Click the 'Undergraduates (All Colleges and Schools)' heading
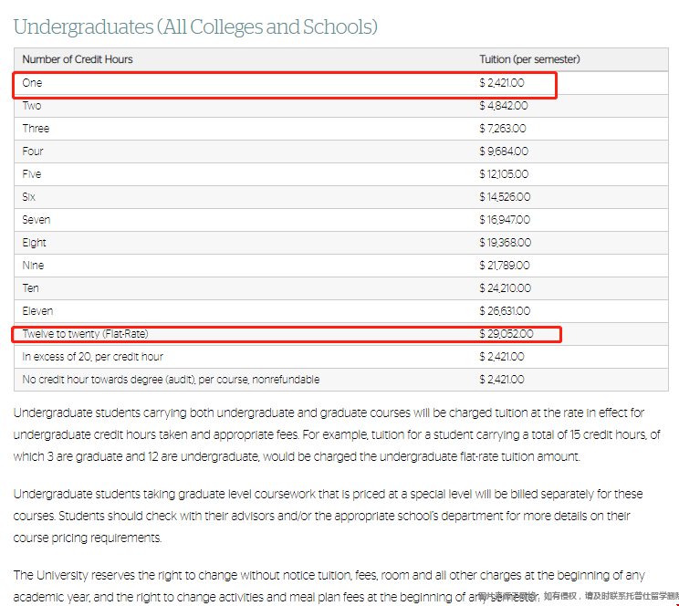Viewport: 679px width, 606px height. point(195,26)
